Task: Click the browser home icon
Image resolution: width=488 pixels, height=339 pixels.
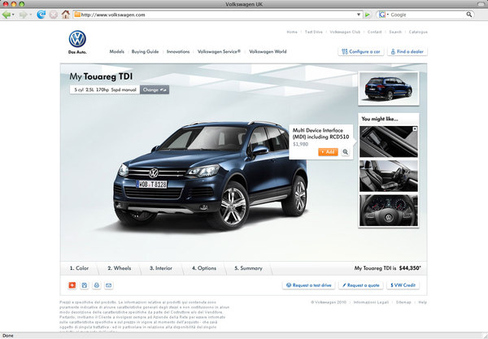Action: pyautogui.click(x=65, y=15)
